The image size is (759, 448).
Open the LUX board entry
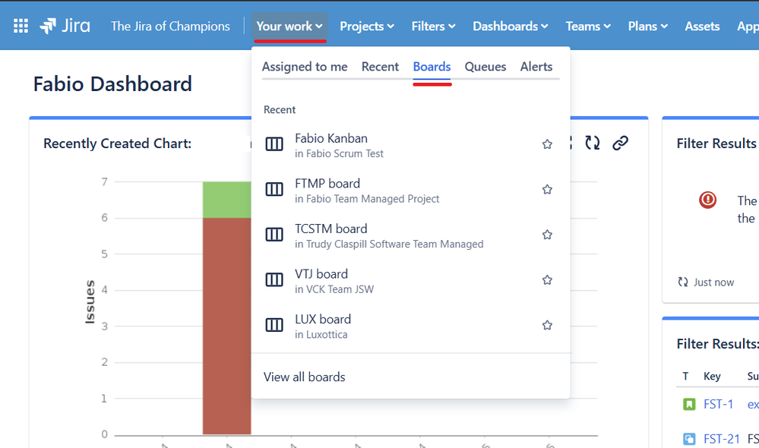[410, 326]
